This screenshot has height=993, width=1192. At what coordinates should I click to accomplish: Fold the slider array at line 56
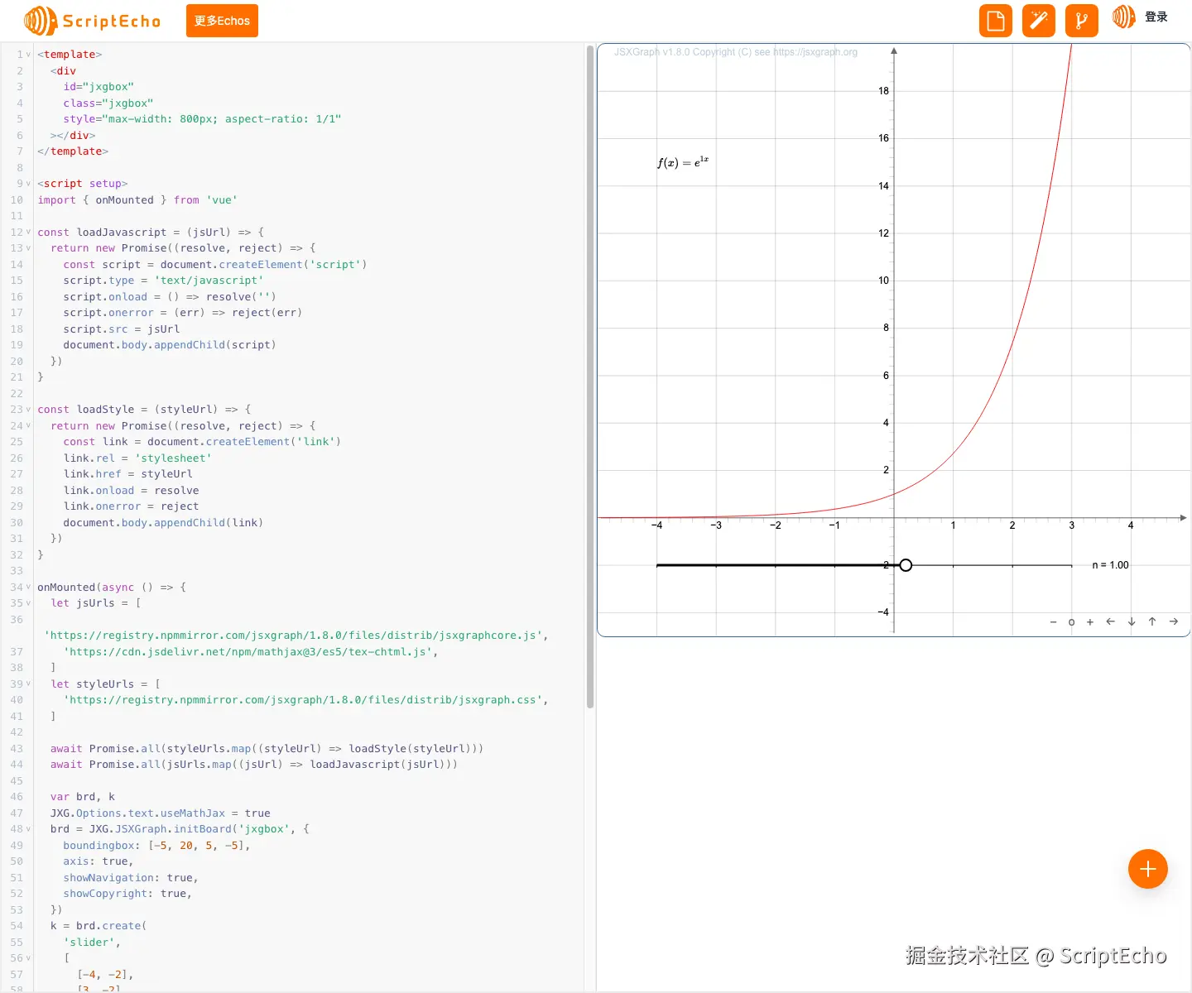coord(28,958)
